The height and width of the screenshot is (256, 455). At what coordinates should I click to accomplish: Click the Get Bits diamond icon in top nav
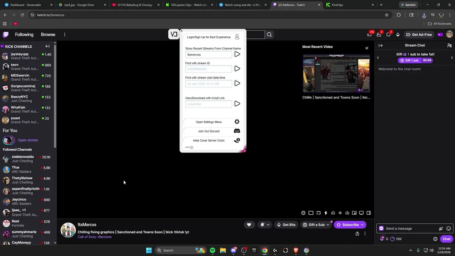[x=398, y=34]
